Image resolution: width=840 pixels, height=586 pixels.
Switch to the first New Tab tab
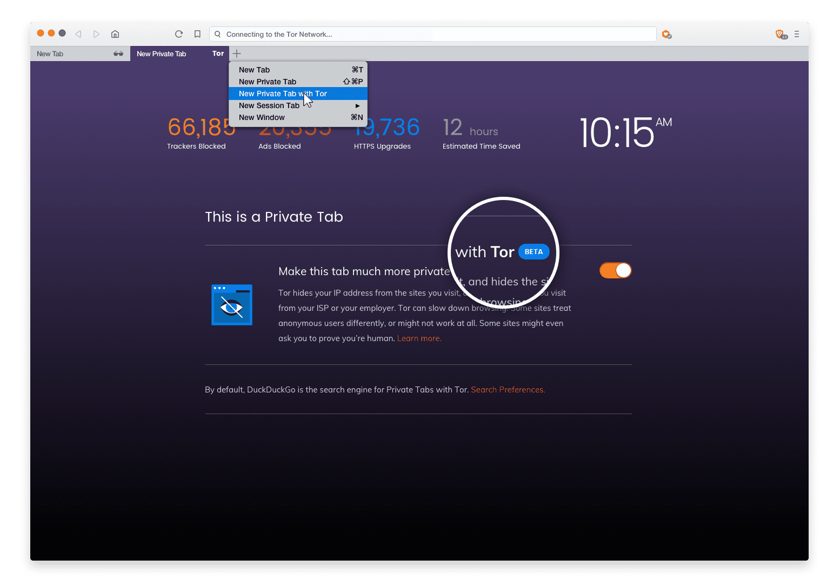[x=80, y=54]
